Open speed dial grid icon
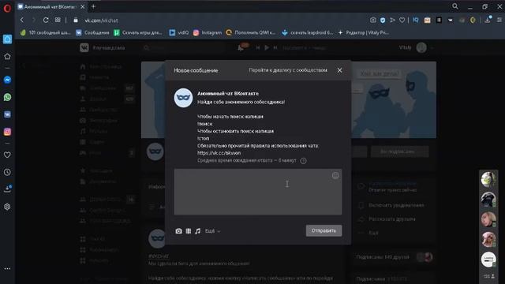 click(x=58, y=20)
